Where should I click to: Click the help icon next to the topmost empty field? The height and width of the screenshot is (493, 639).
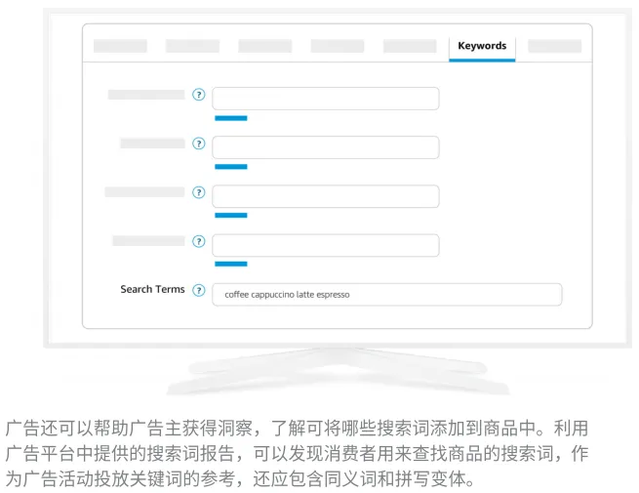pos(198,95)
